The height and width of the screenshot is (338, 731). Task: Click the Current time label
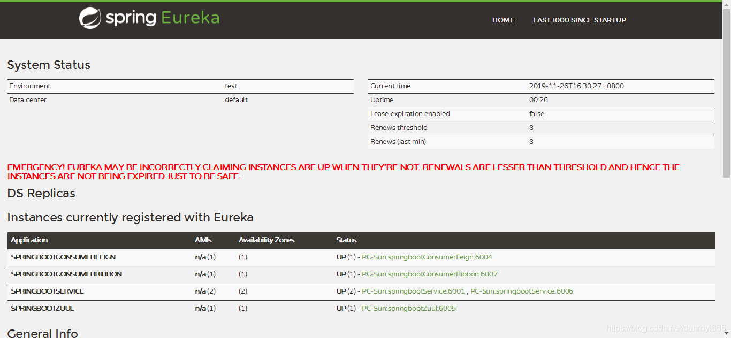point(391,86)
